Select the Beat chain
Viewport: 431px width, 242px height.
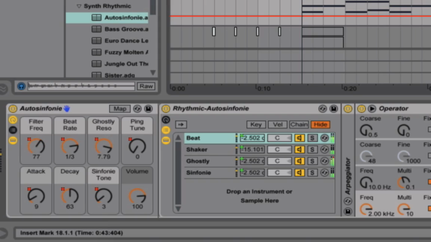pyautogui.click(x=209, y=138)
